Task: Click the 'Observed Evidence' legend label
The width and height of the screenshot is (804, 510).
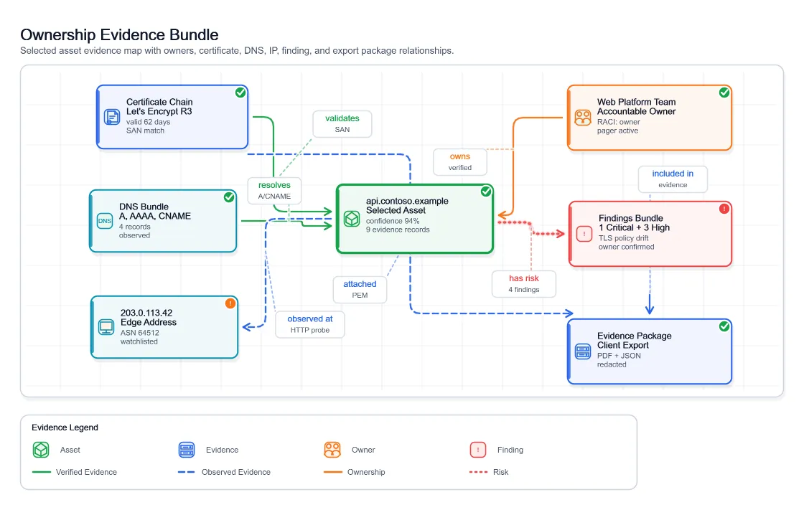Action: click(x=236, y=472)
